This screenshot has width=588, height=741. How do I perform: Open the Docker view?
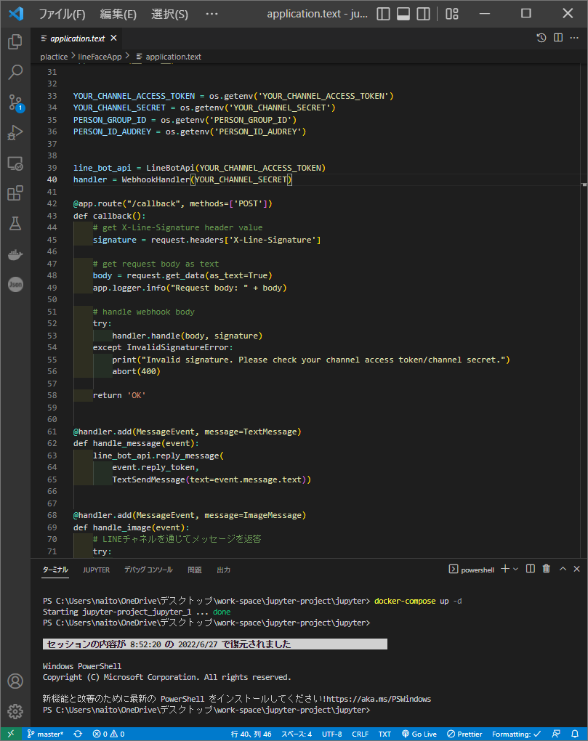point(15,254)
